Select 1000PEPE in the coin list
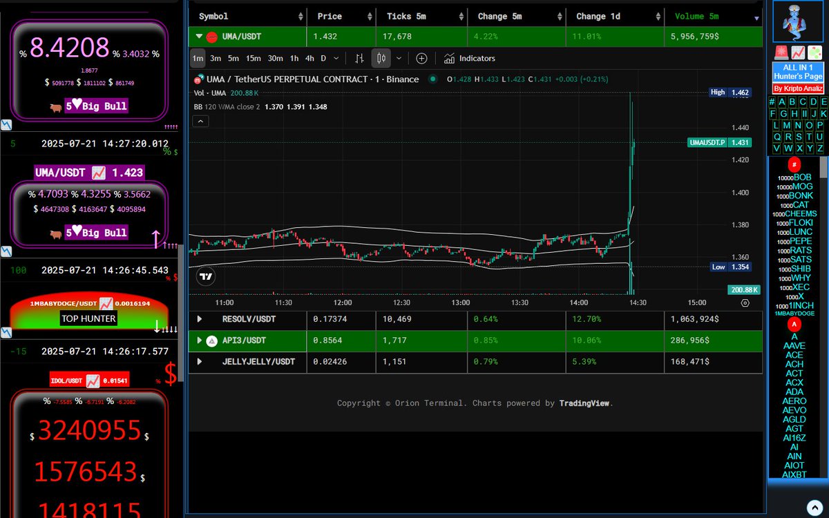This screenshot has height=518, width=829. pos(794,241)
